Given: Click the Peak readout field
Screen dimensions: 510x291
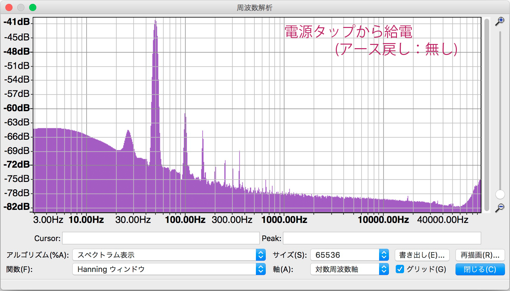Looking at the screenshot, I should coord(382,238).
